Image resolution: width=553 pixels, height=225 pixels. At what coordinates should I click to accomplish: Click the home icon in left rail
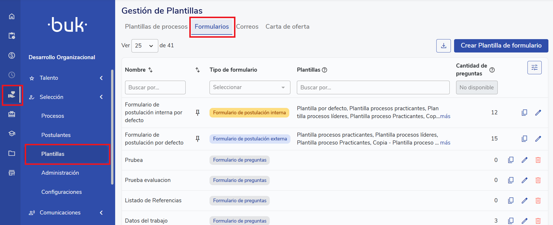point(12,16)
